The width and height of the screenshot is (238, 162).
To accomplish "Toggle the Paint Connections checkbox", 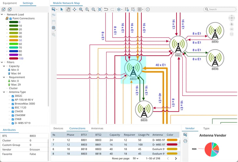I will (10, 19).
